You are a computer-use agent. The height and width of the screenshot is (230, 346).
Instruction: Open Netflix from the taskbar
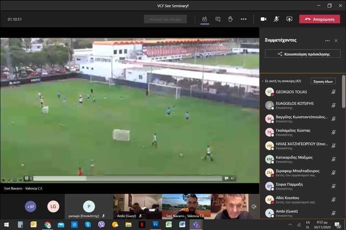pyautogui.click(x=142, y=225)
